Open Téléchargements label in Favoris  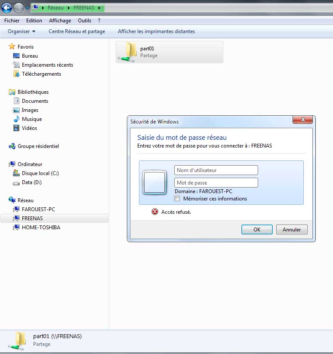[41, 74]
